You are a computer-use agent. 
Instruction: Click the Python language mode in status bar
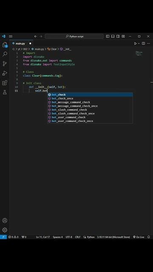89,237
